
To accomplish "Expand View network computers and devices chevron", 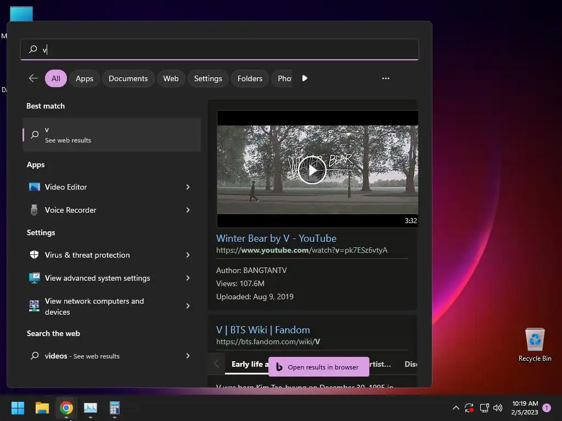I will click(188, 306).
